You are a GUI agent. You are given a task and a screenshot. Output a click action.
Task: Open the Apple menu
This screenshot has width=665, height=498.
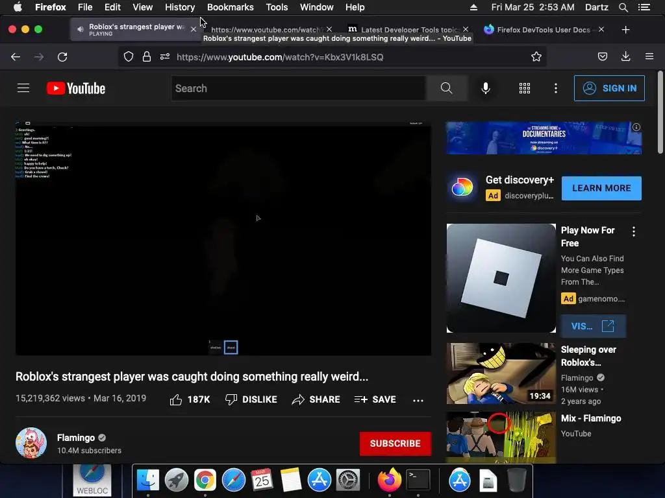[18, 7]
